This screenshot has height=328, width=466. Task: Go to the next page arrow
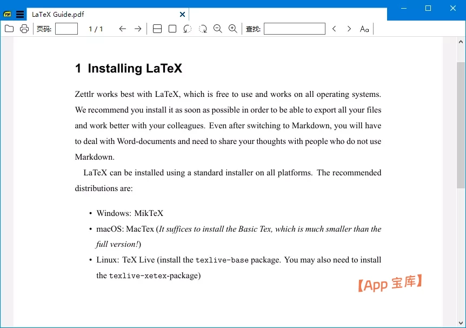pos(138,29)
